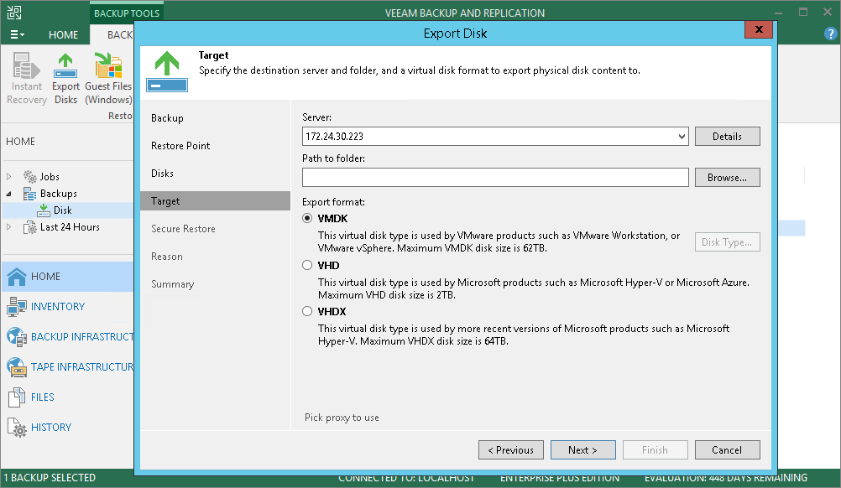
Task: Go to the Restore Point wizard step
Action: point(180,146)
